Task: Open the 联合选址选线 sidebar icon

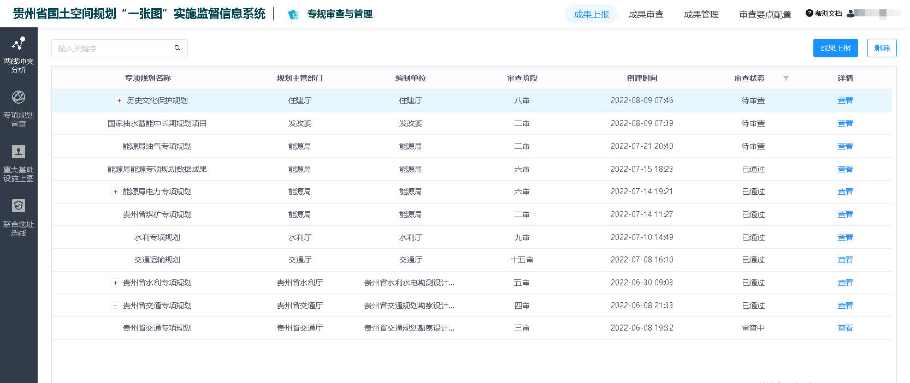Action: [19, 206]
